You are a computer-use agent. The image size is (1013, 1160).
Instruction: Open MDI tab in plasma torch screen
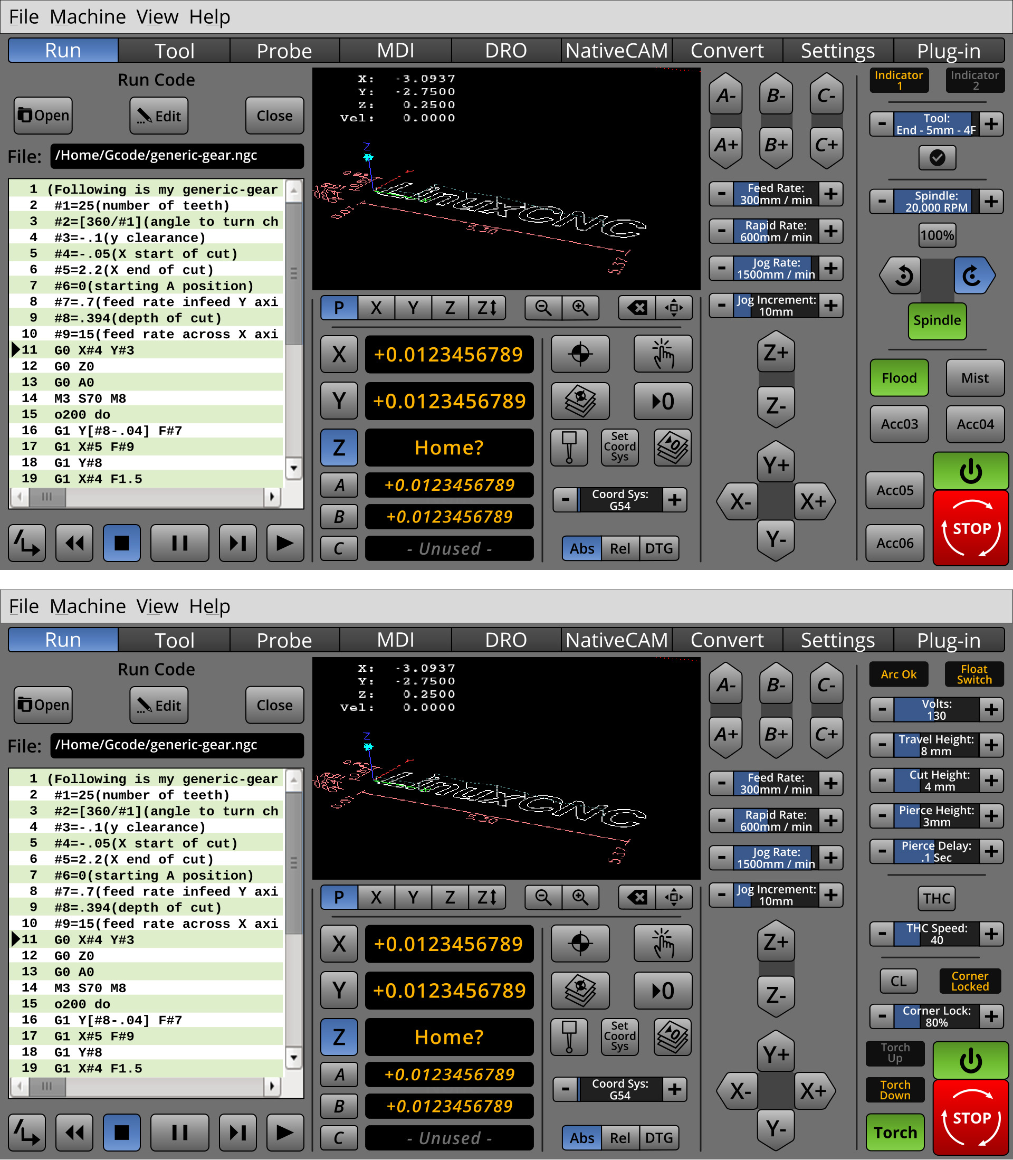(x=395, y=640)
